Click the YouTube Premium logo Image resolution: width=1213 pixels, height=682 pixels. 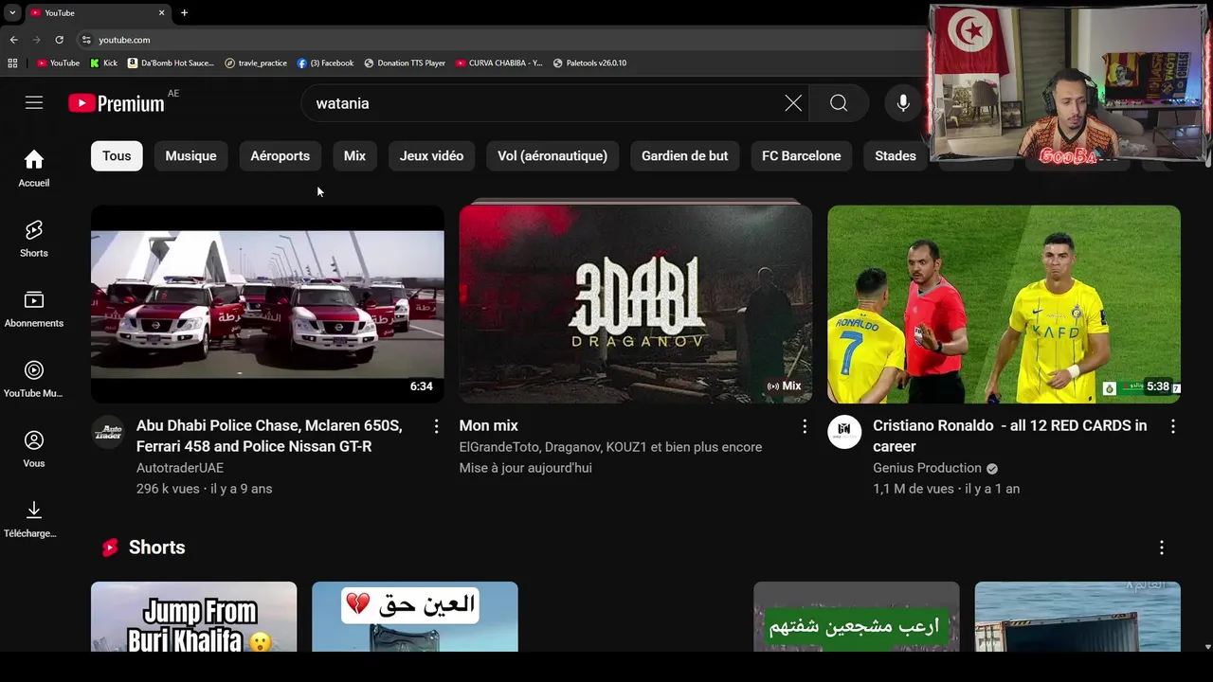[117, 103]
